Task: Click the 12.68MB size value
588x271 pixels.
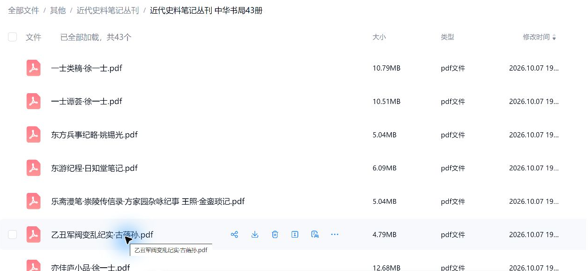Action: click(x=386, y=268)
